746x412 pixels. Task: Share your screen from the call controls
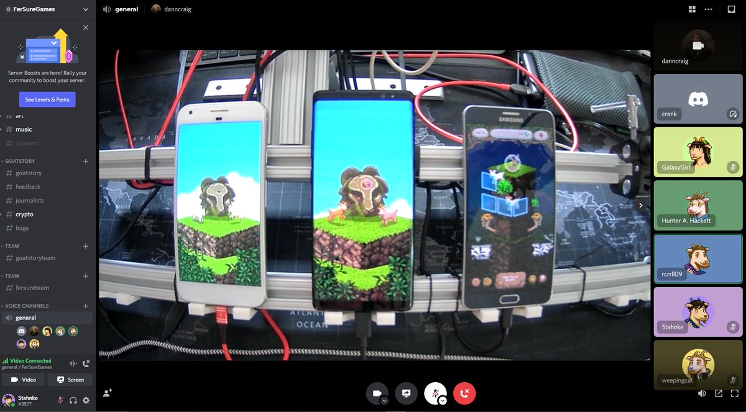coord(407,393)
